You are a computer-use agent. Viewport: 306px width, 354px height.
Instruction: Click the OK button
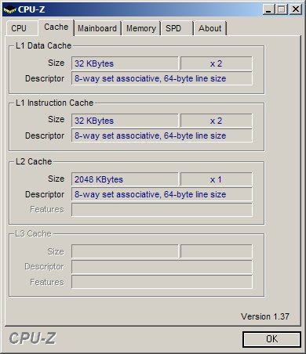coord(271,339)
